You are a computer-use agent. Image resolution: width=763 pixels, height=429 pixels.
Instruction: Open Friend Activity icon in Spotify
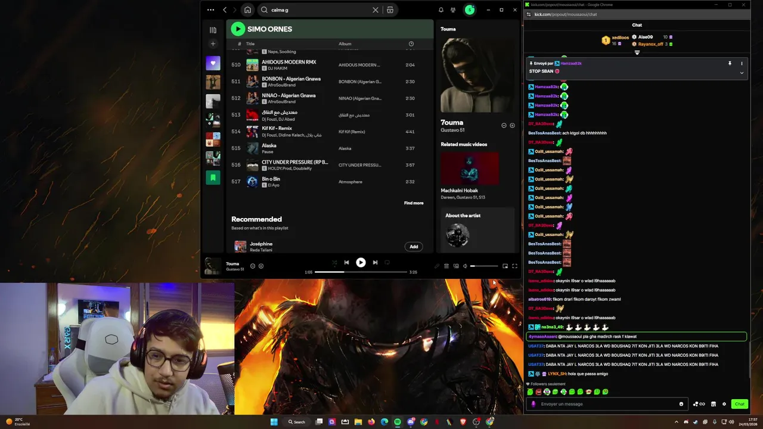[x=453, y=10]
